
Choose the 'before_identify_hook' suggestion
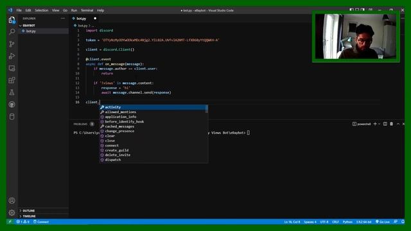(x=153, y=121)
